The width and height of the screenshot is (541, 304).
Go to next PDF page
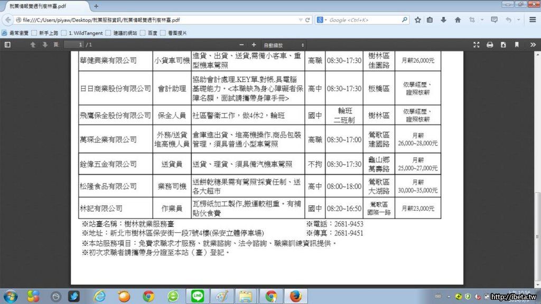45,45
